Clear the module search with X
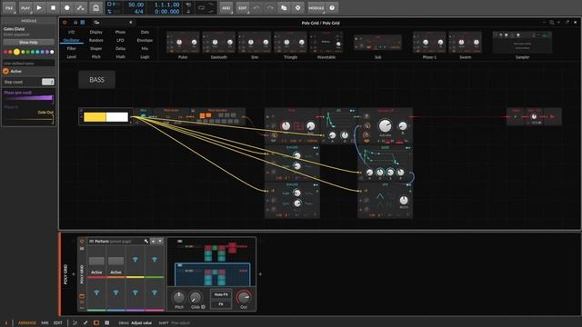This screenshot has height=327, width=582. point(131,23)
